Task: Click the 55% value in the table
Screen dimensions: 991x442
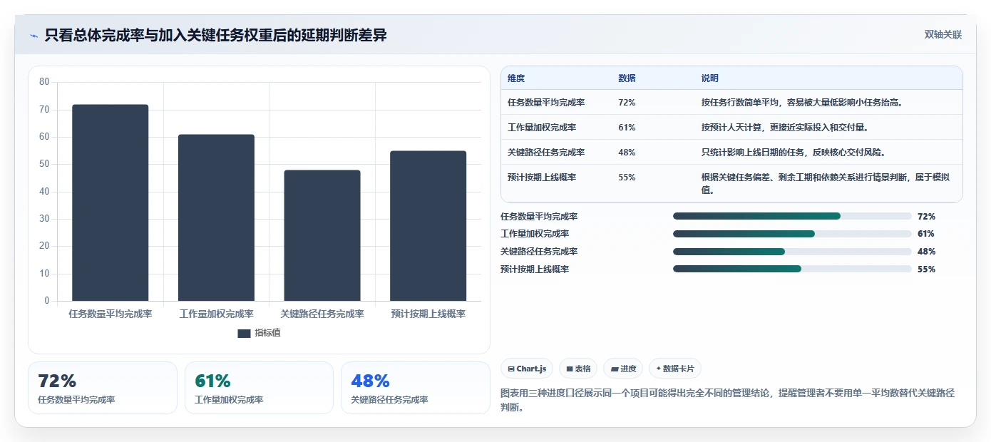Action: (x=627, y=178)
